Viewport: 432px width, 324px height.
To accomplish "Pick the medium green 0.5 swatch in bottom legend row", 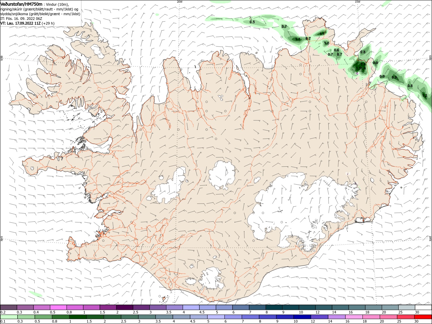I will click(x=43, y=317).
